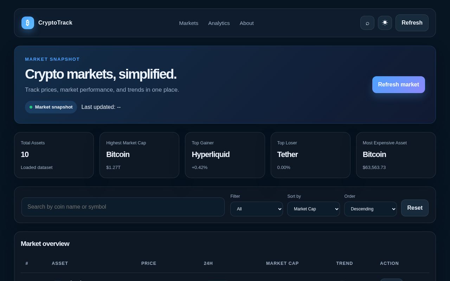Click the +0.42% gainer value
Viewport: 450px width, 281px height.
click(199, 168)
